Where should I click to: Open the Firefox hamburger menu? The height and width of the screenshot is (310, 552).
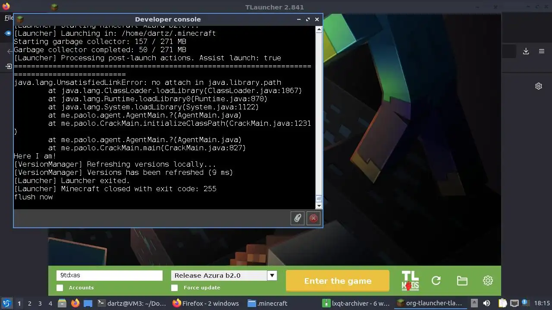542,51
